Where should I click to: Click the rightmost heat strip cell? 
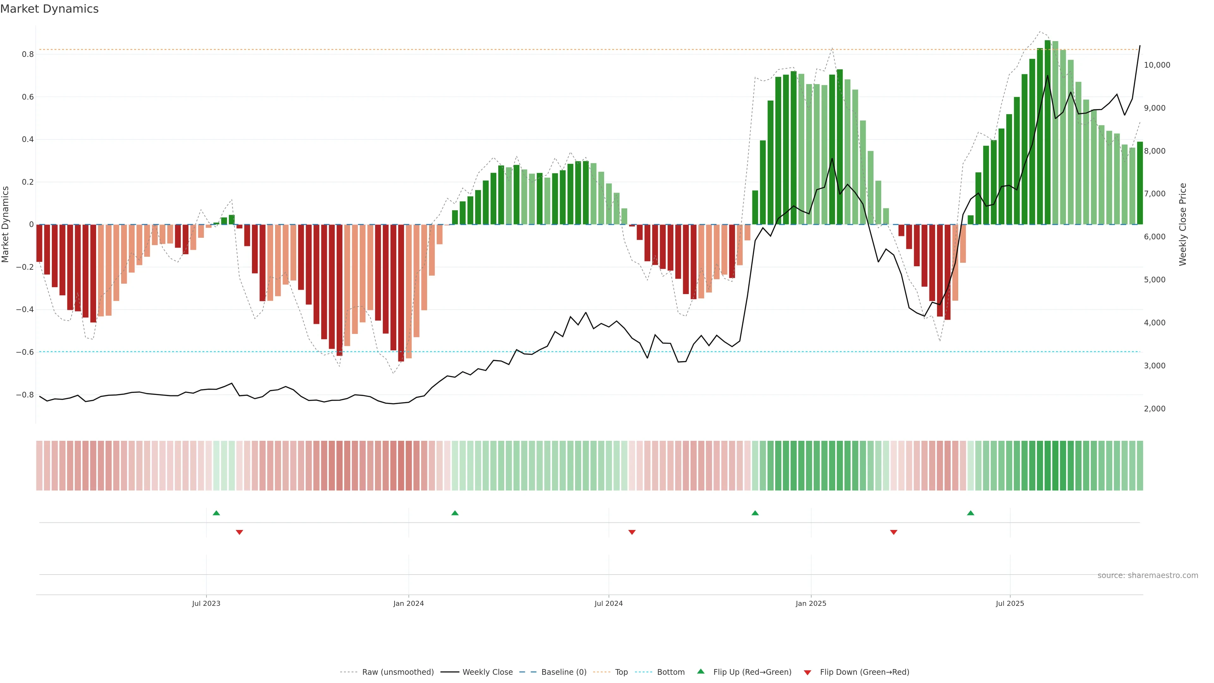1139,466
